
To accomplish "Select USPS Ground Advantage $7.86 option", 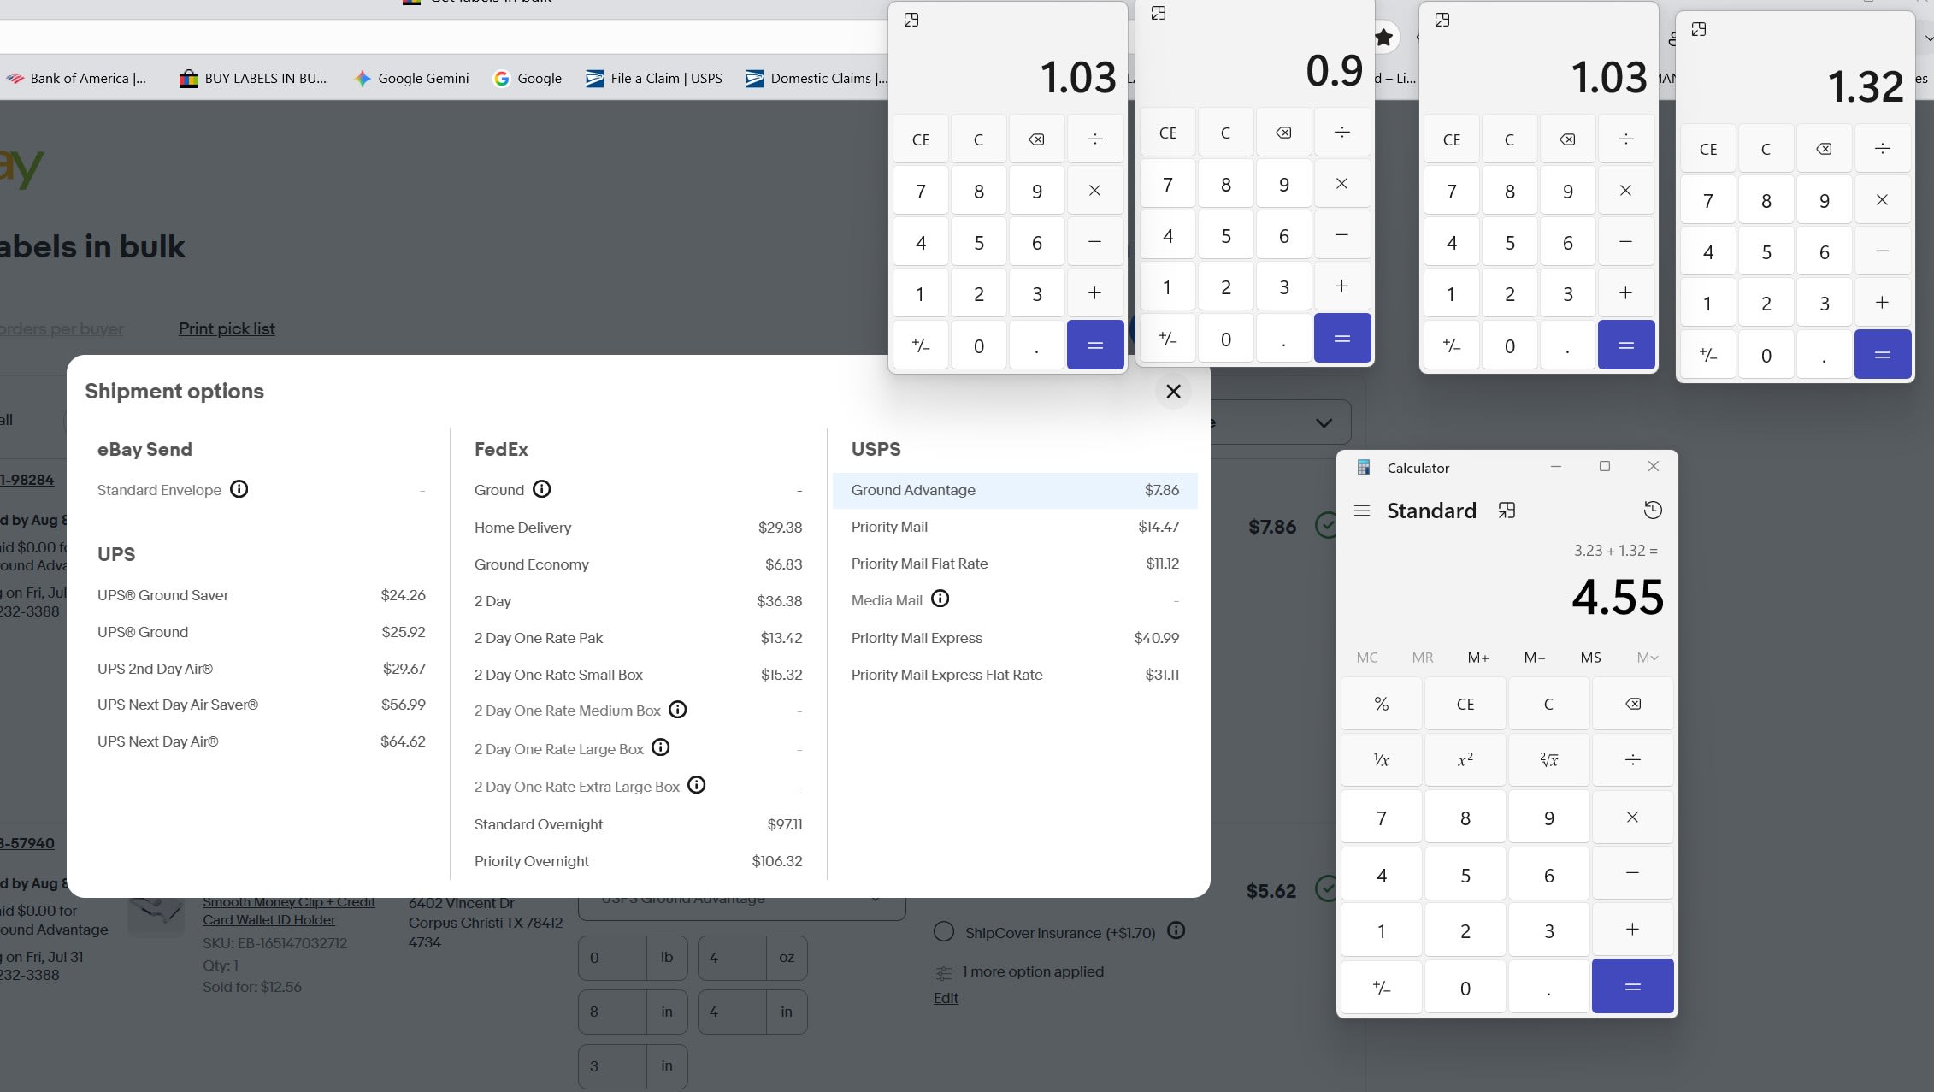I will [x=1015, y=490].
